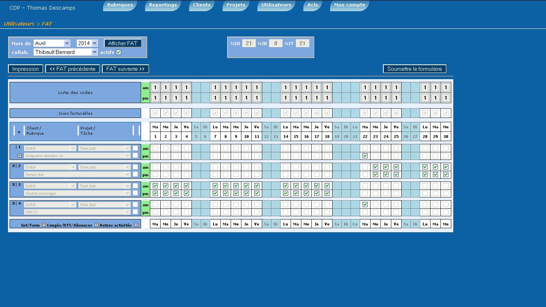Image resolution: width=546 pixels, height=307 pixels.
Task: Click plus icon after Autres activités
Action: pos(136,225)
